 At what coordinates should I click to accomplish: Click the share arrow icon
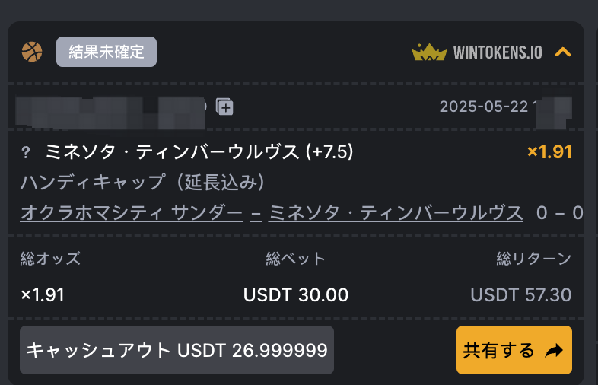click(554, 350)
